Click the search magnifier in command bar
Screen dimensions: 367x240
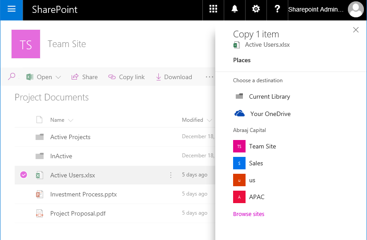[12, 76]
